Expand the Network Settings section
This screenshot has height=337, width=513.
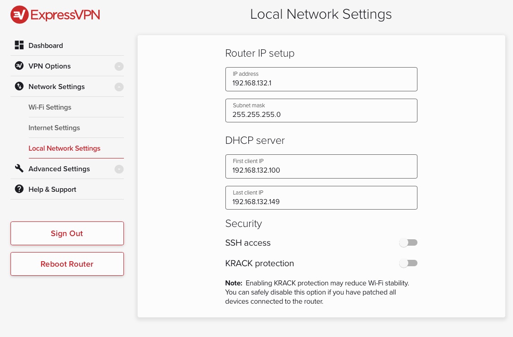[119, 87]
